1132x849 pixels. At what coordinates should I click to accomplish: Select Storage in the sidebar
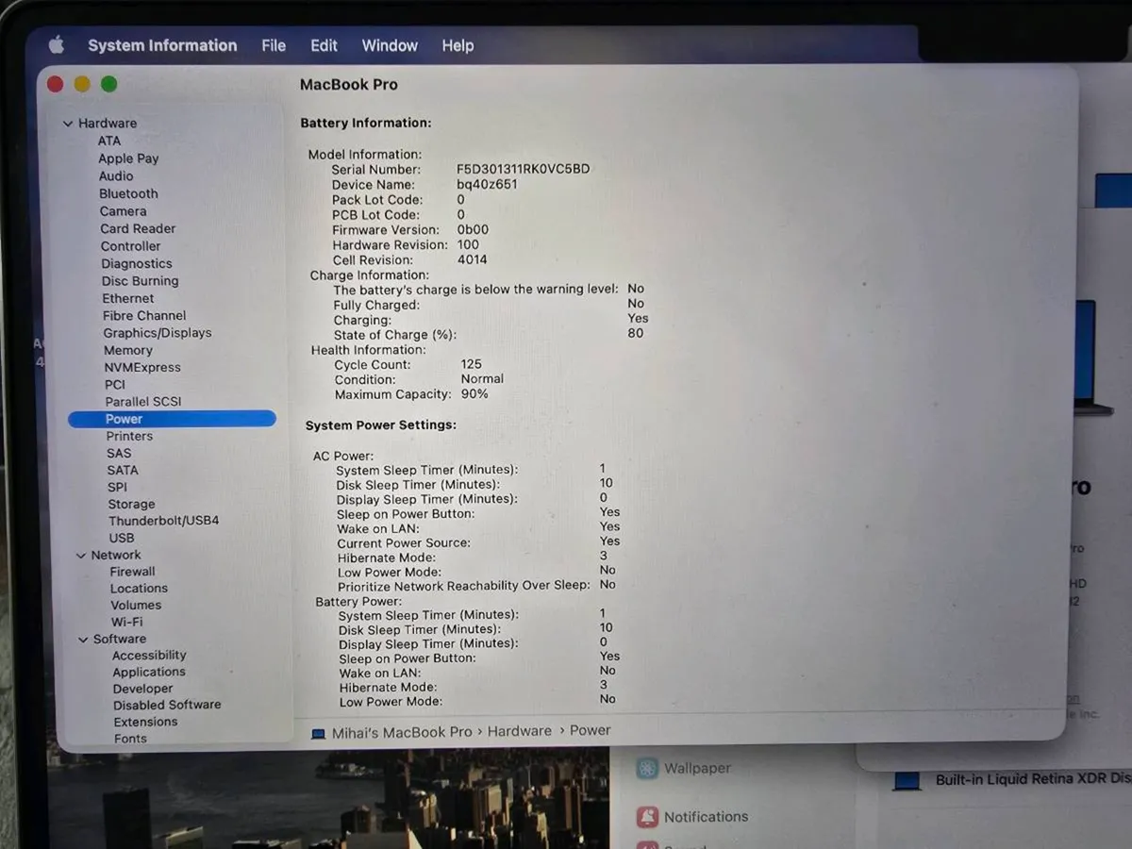[x=131, y=505]
